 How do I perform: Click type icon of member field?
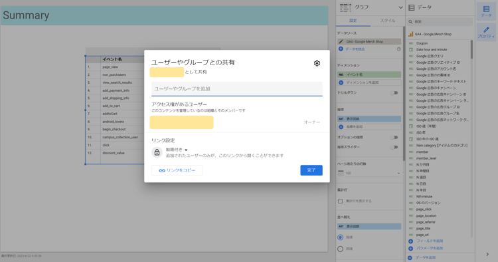coord(411,152)
